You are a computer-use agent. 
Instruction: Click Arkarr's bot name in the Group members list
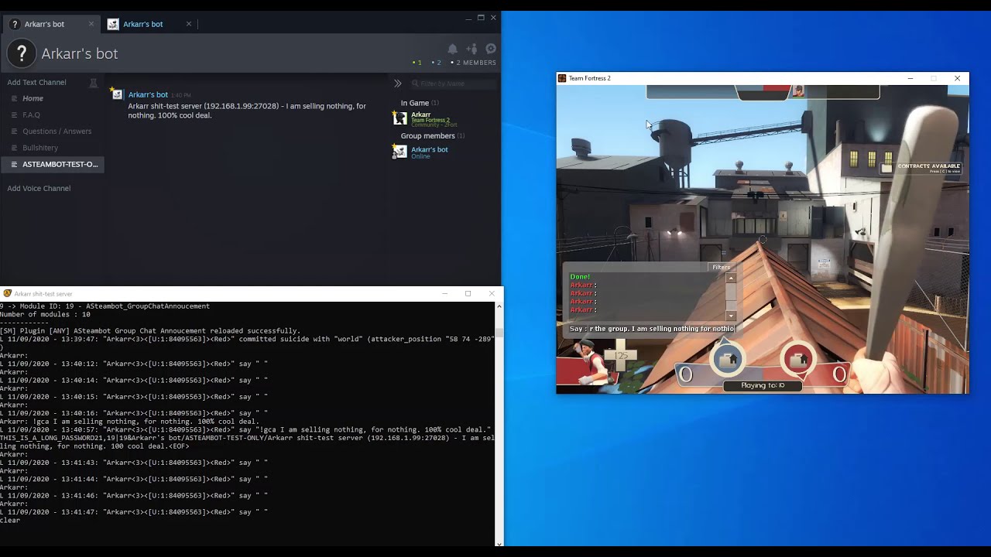pos(430,149)
